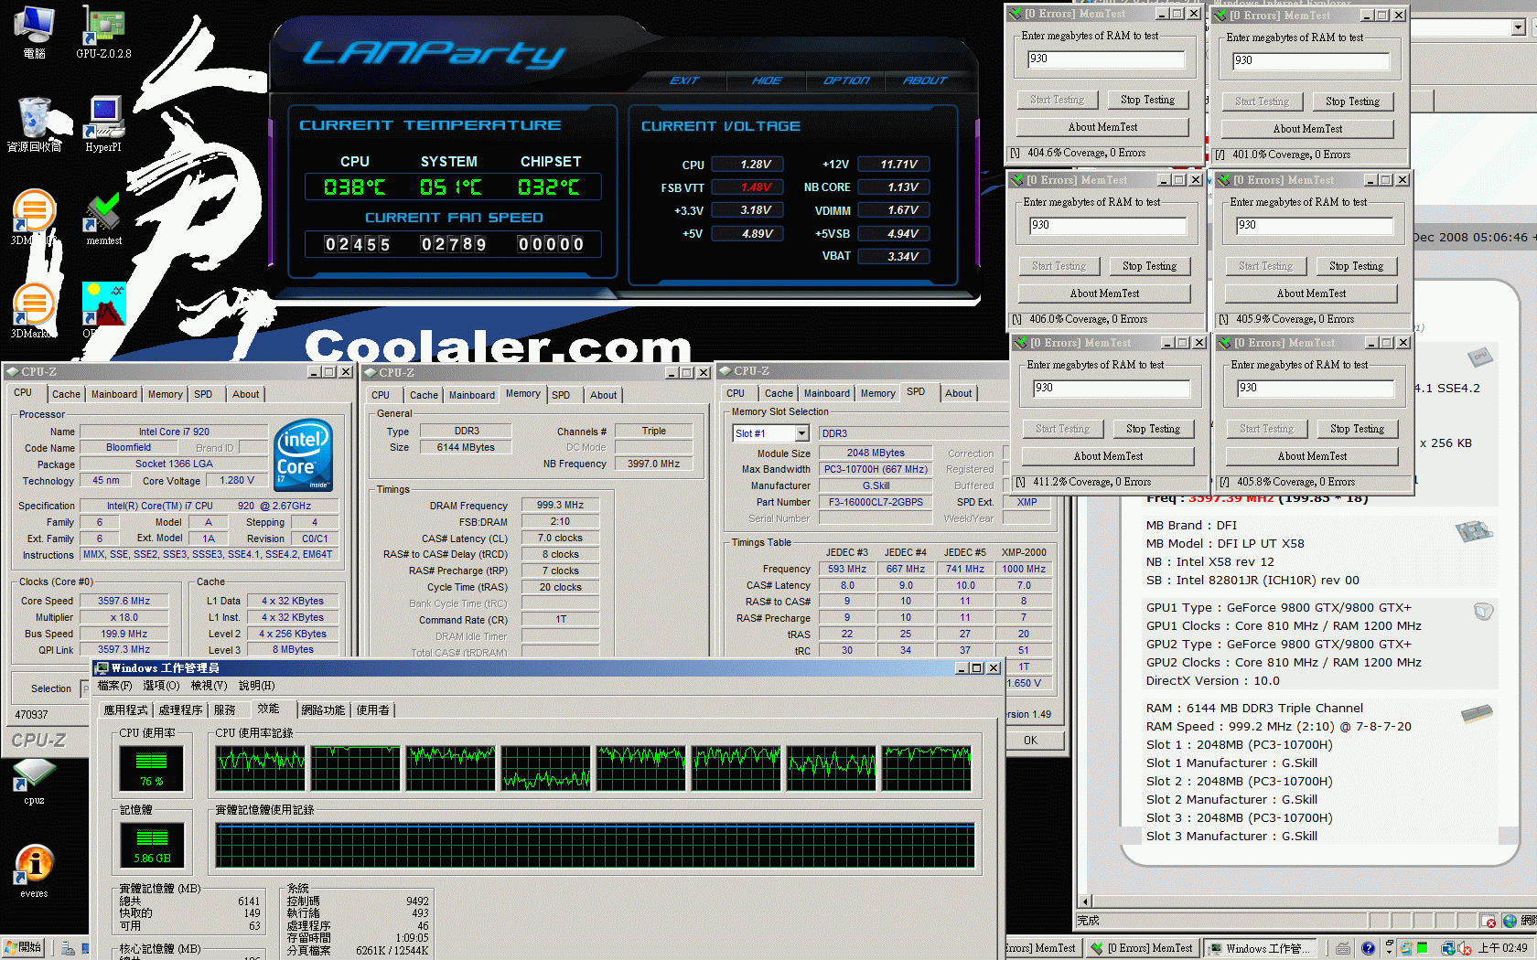Viewport: 1537px width, 960px height.
Task: Click the 3597.6 MHz Core Speed value
Action: [x=124, y=601]
